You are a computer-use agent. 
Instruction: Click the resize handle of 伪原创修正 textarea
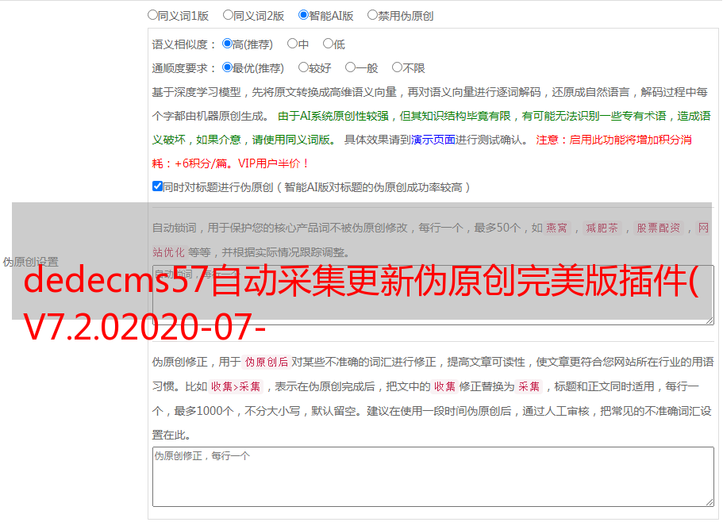coord(710,503)
